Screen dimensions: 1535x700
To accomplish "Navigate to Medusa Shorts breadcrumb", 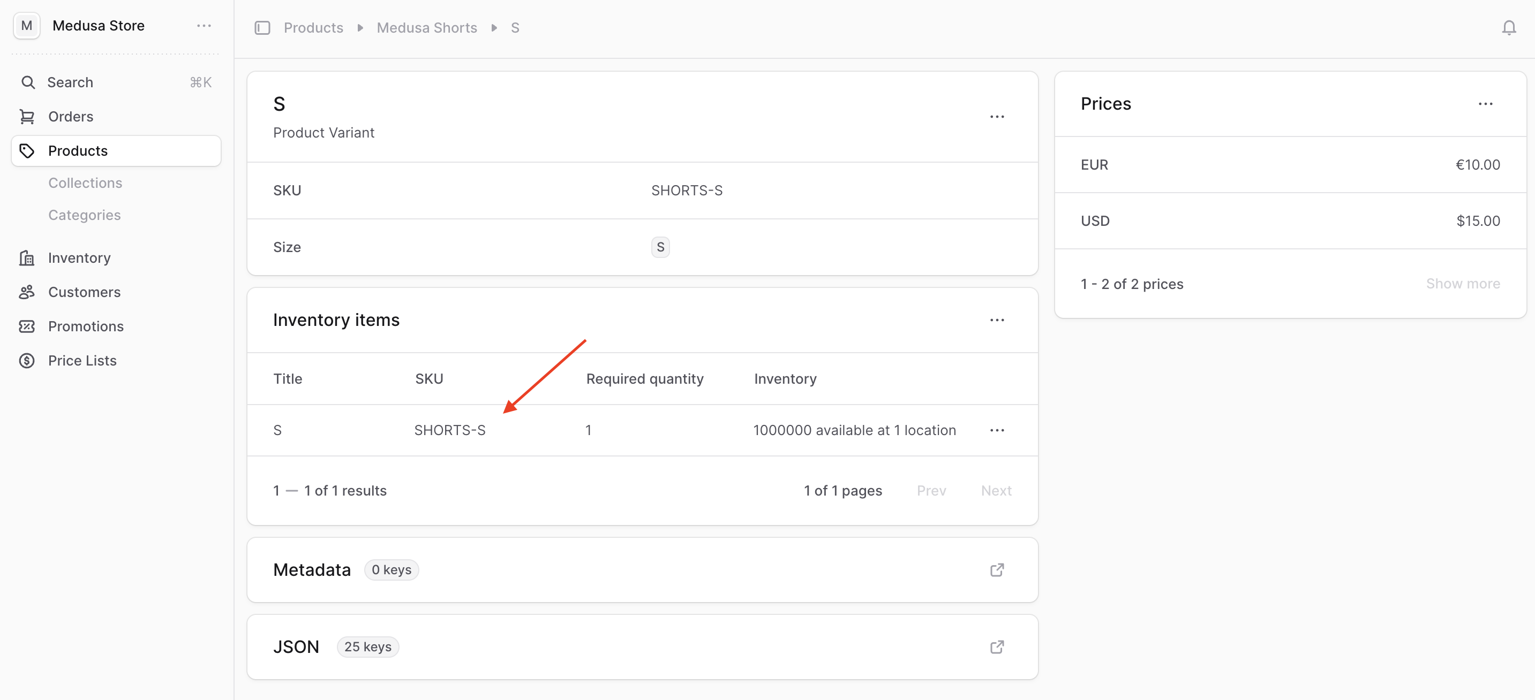I will (x=427, y=28).
